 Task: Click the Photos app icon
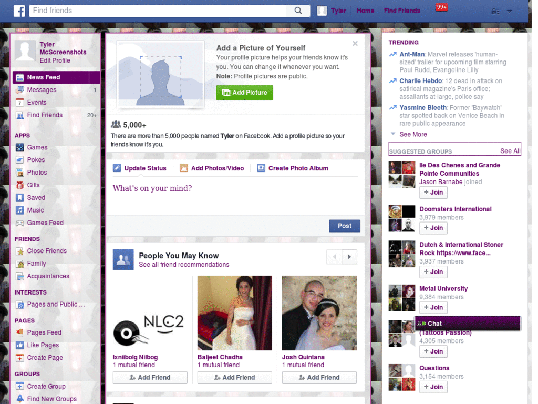coord(20,173)
